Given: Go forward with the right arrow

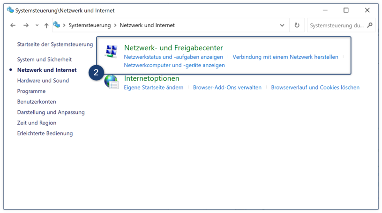Looking at the screenshot, I should [x=26, y=25].
